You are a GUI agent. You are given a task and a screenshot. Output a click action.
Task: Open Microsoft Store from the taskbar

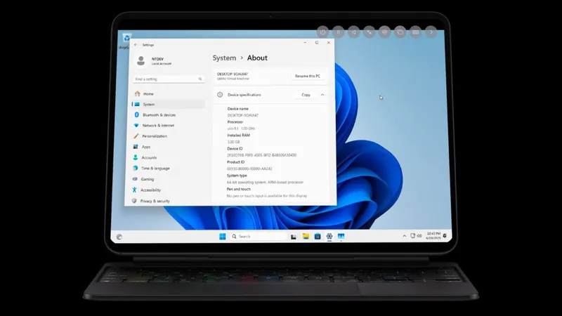318,237
